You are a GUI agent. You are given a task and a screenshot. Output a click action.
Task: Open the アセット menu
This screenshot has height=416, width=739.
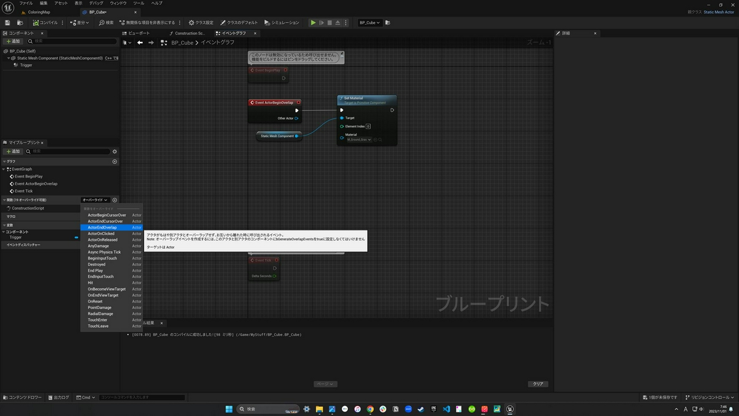(x=61, y=3)
